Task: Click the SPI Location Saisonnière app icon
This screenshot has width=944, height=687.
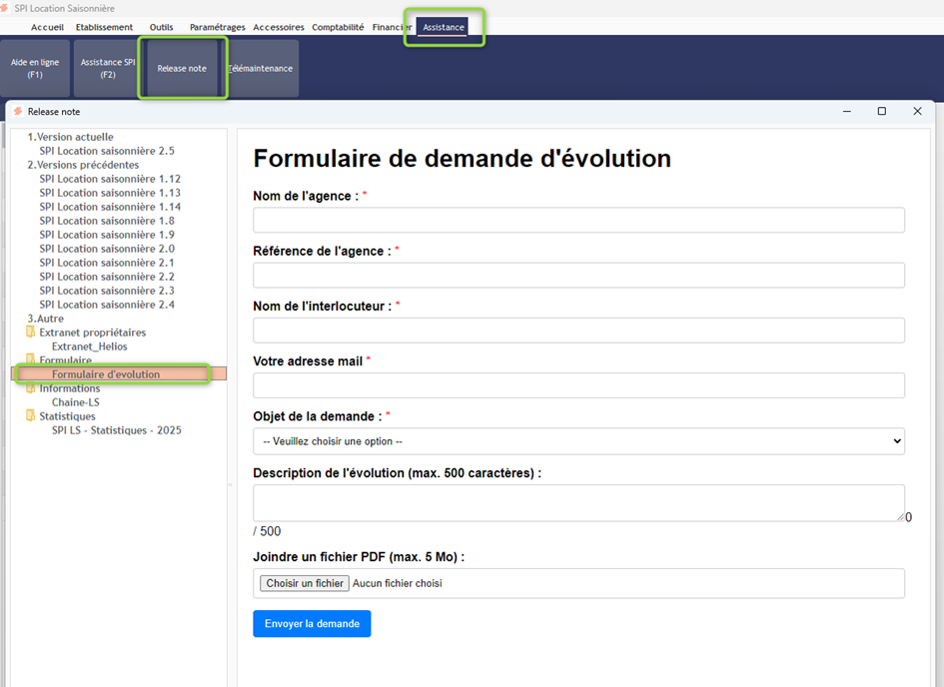Action: coord(6,8)
